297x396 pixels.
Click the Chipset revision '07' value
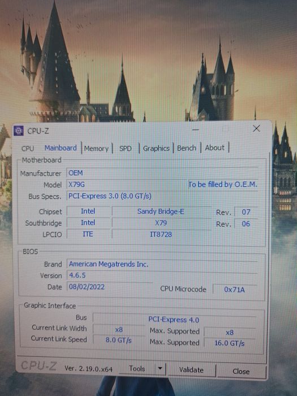coord(246,212)
